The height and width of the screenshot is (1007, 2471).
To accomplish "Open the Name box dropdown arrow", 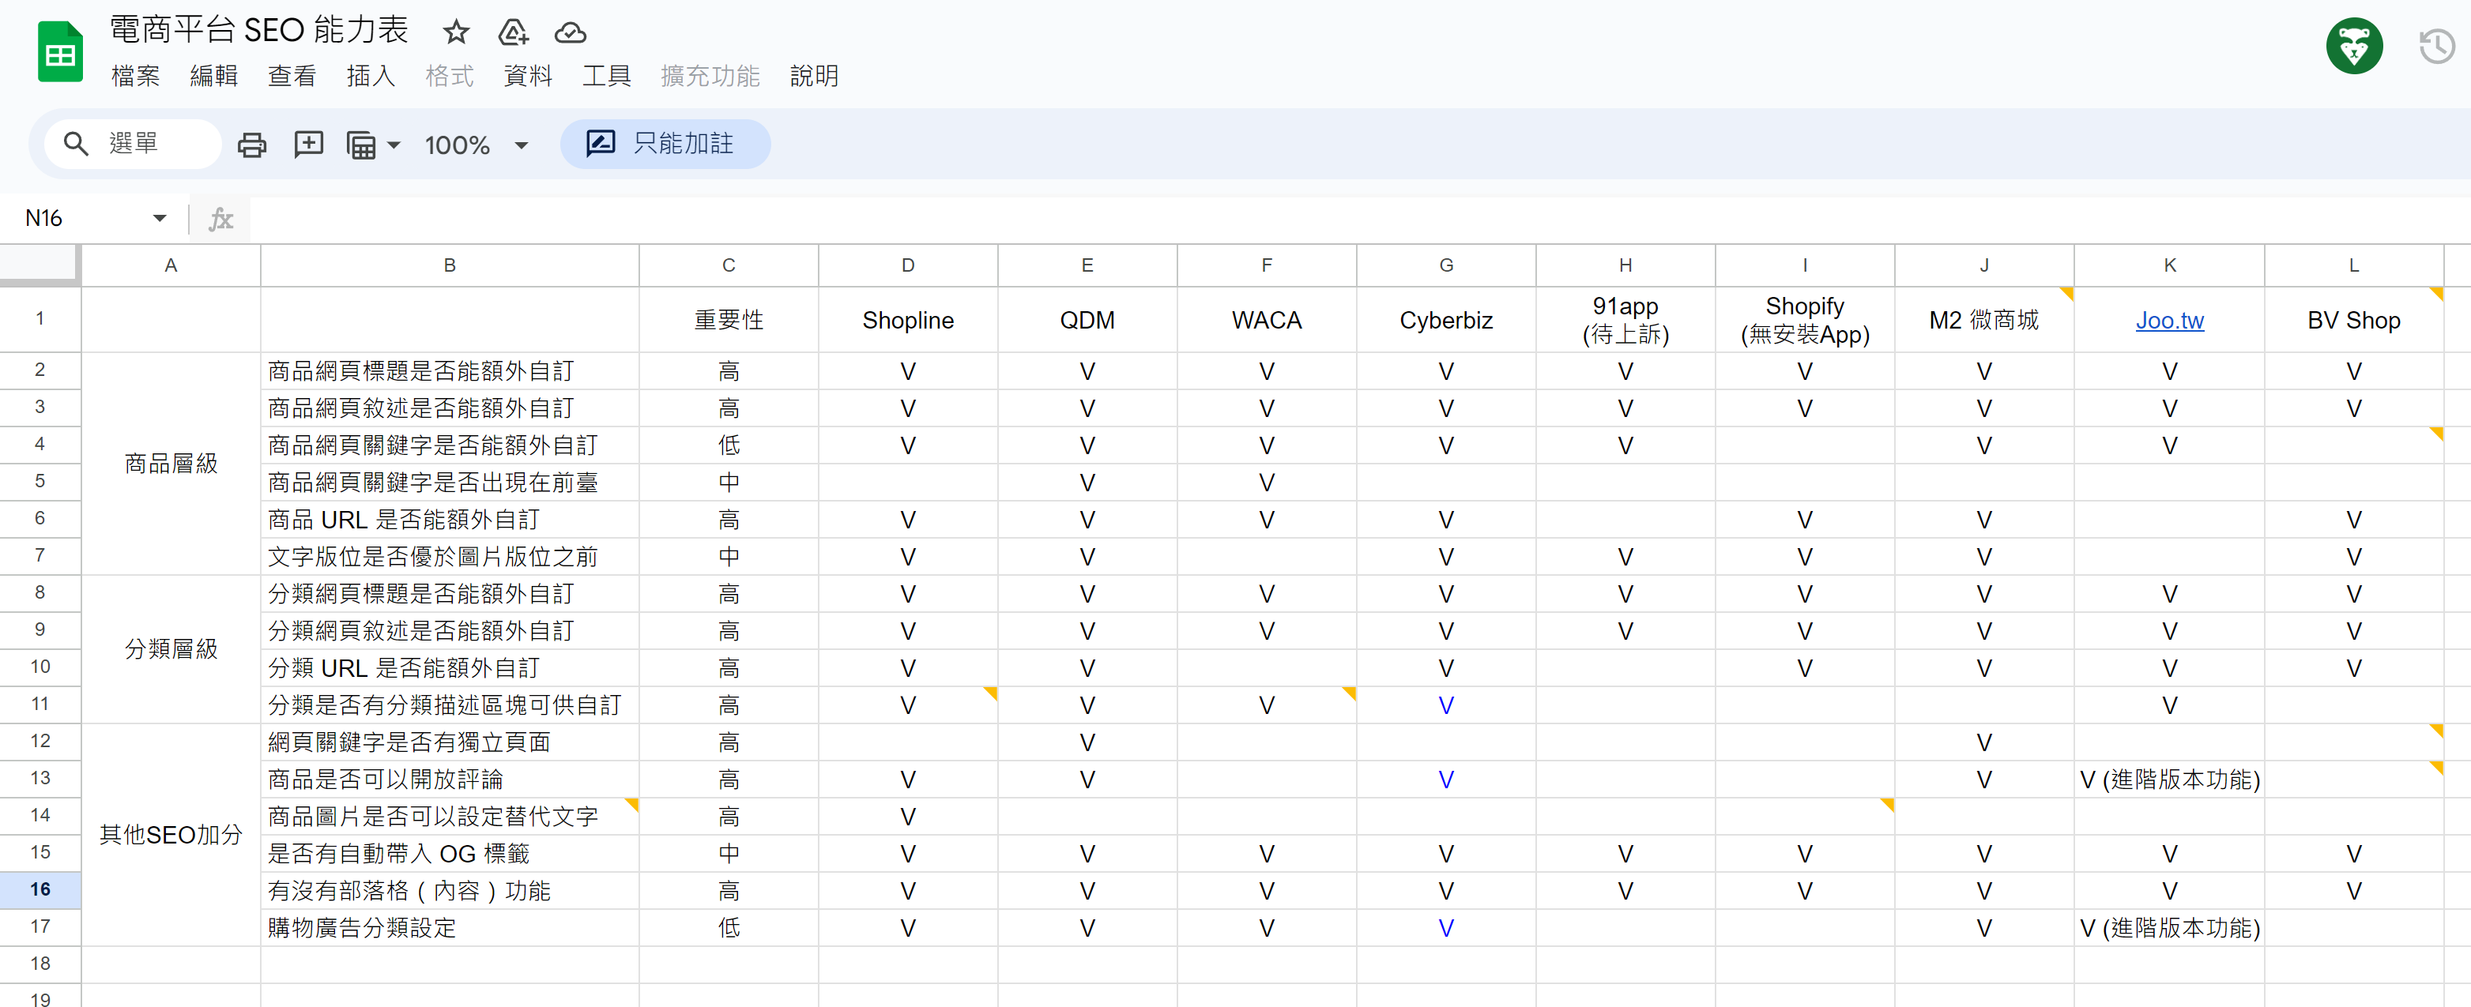I will pyautogui.click(x=160, y=219).
